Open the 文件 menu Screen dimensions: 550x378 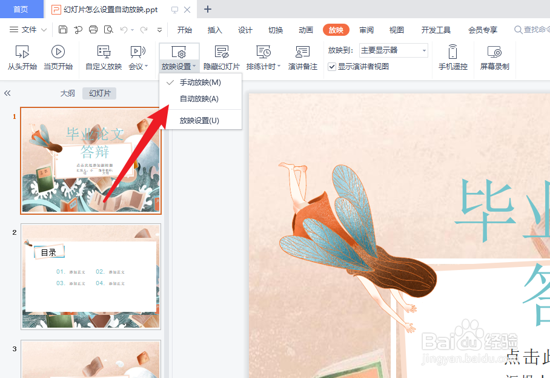pos(28,30)
